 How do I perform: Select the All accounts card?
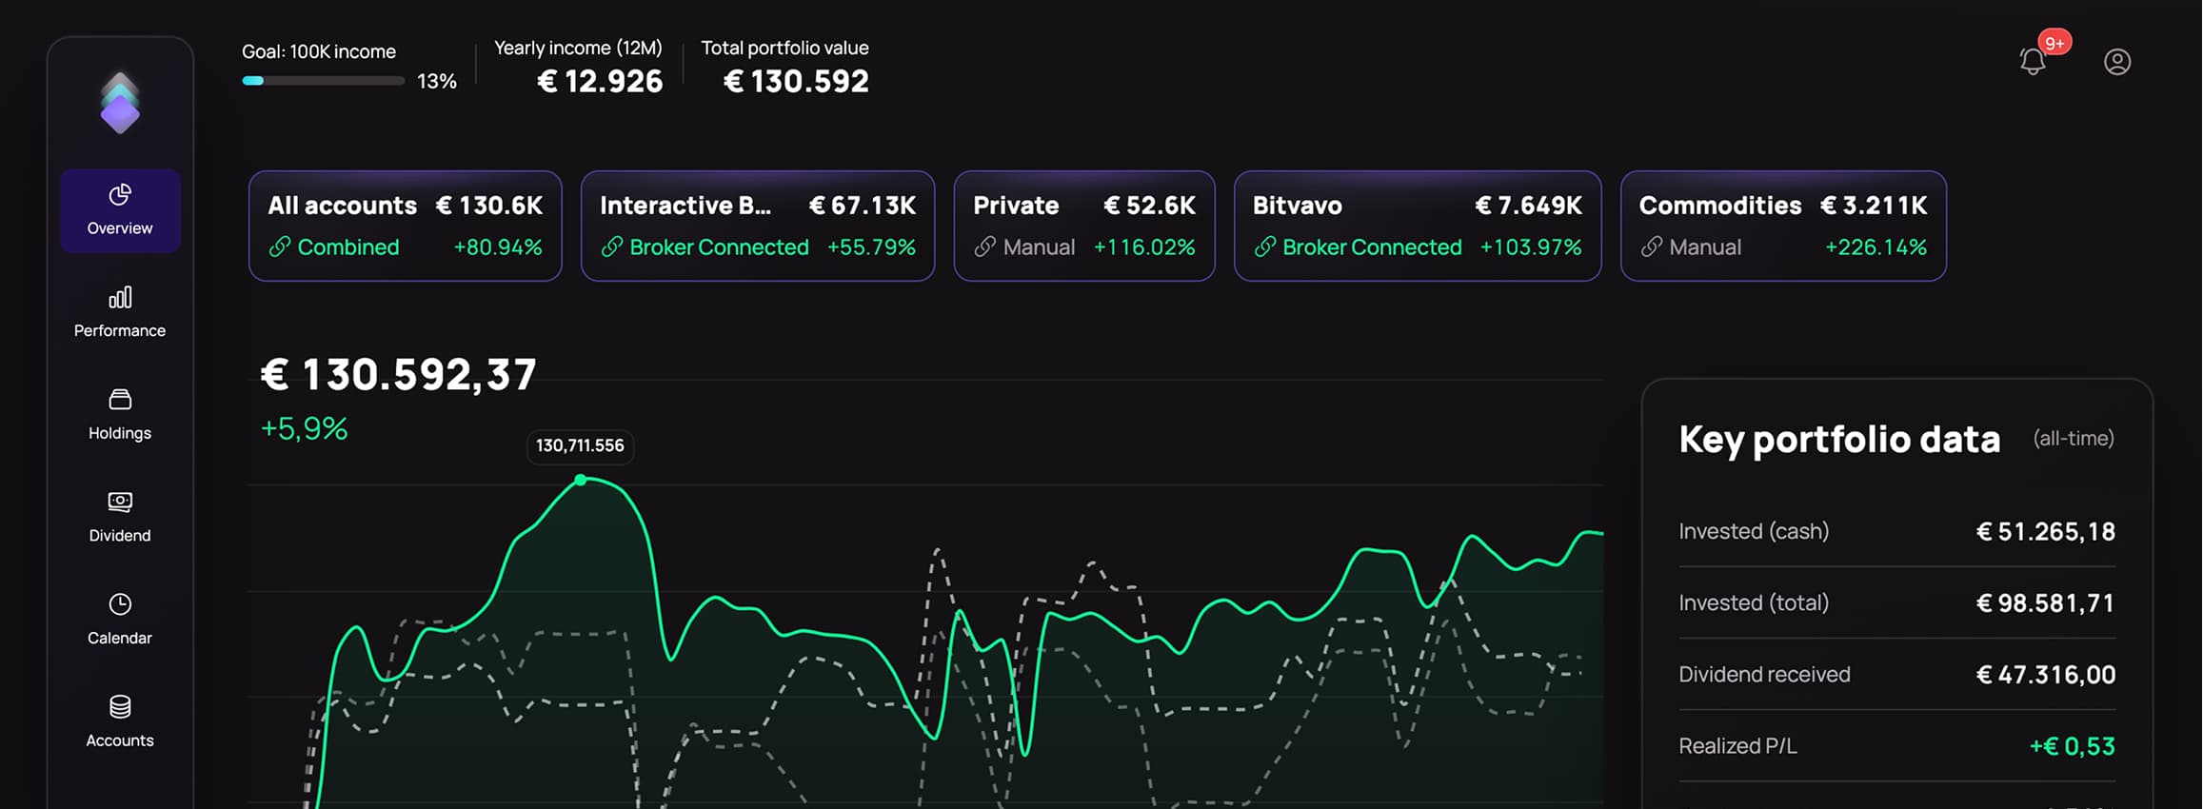point(406,226)
